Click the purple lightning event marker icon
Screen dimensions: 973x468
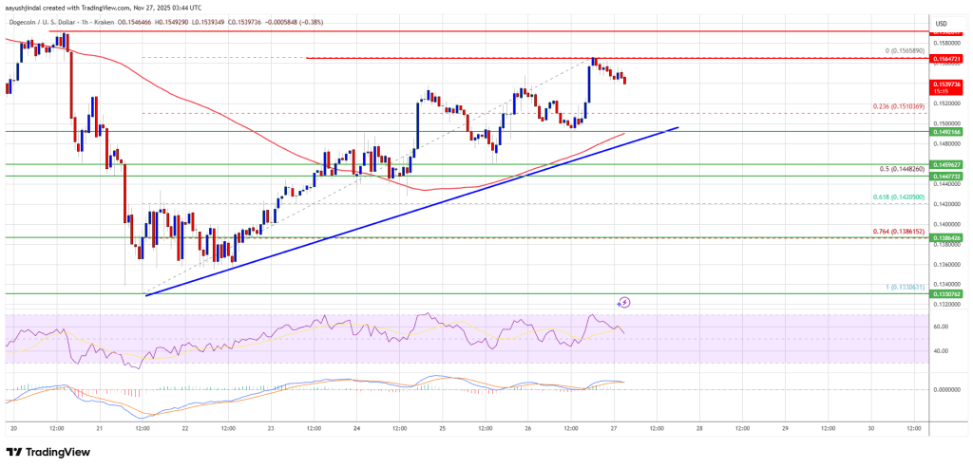click(x=623, y=303)
